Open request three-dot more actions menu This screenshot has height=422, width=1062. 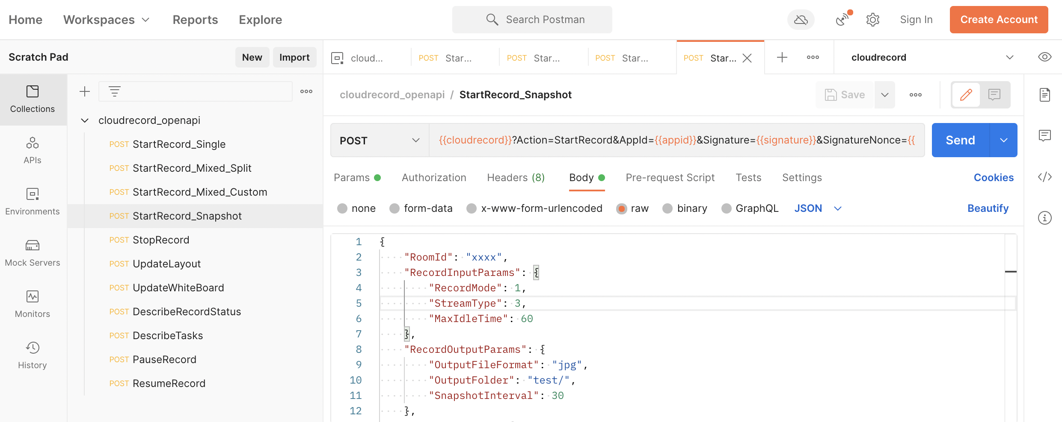point(915,95)
